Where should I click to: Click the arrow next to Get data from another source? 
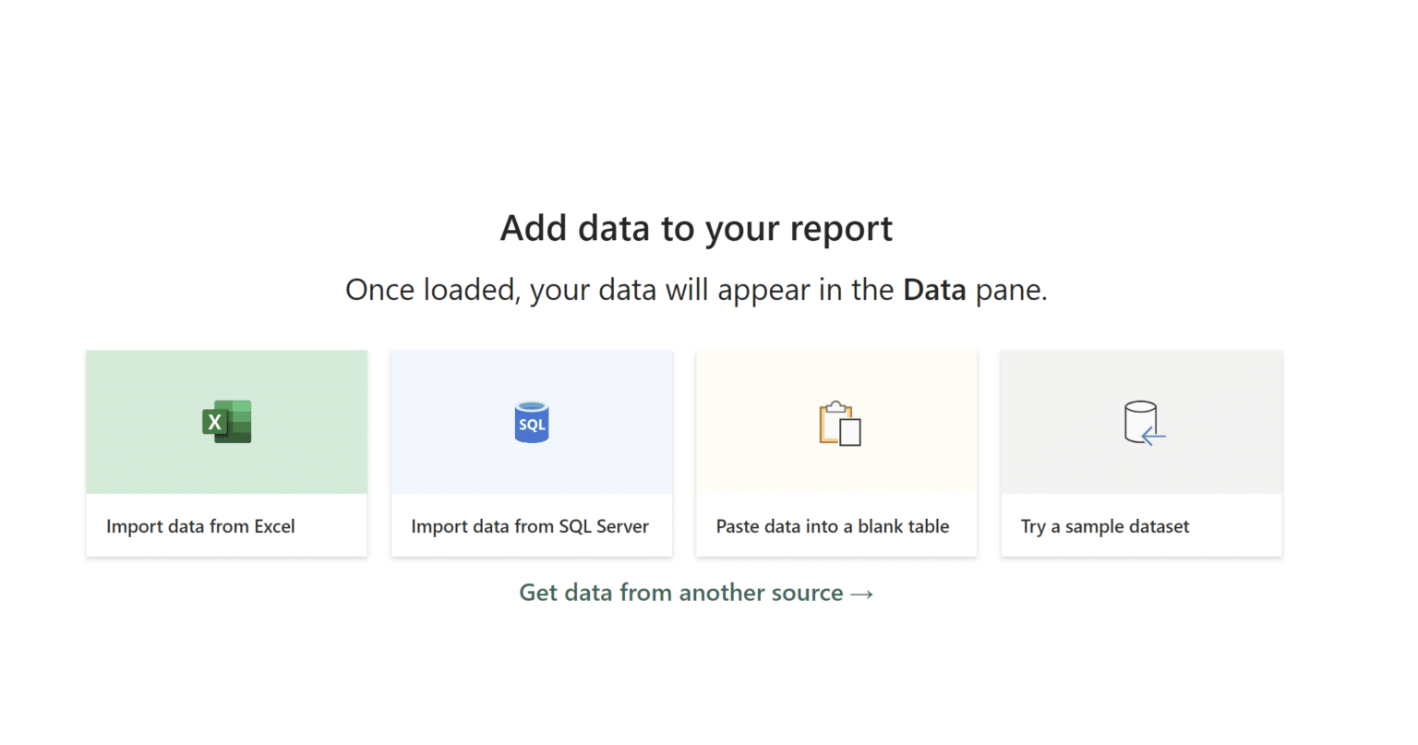click(x=860, y=593)
